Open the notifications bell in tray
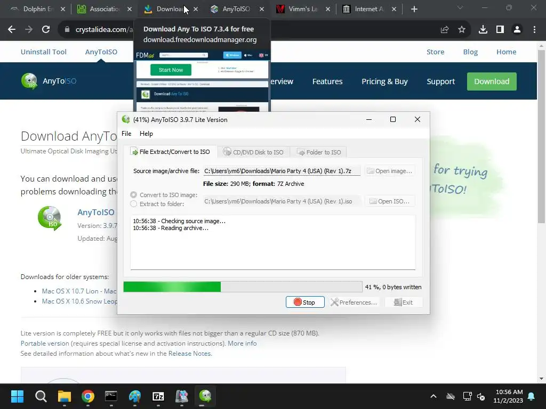 532,396
